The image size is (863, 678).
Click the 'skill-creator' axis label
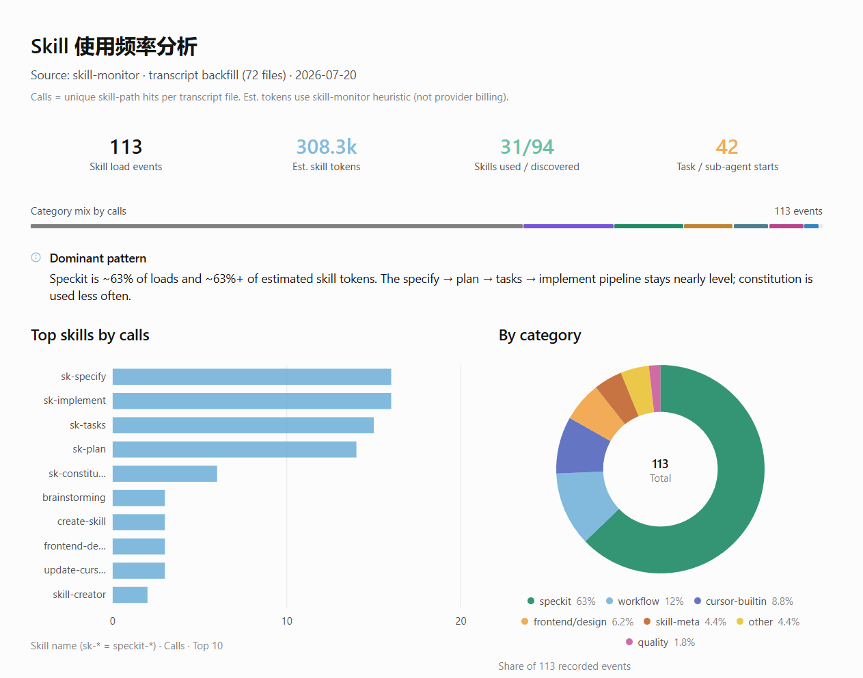coord(79,595)
